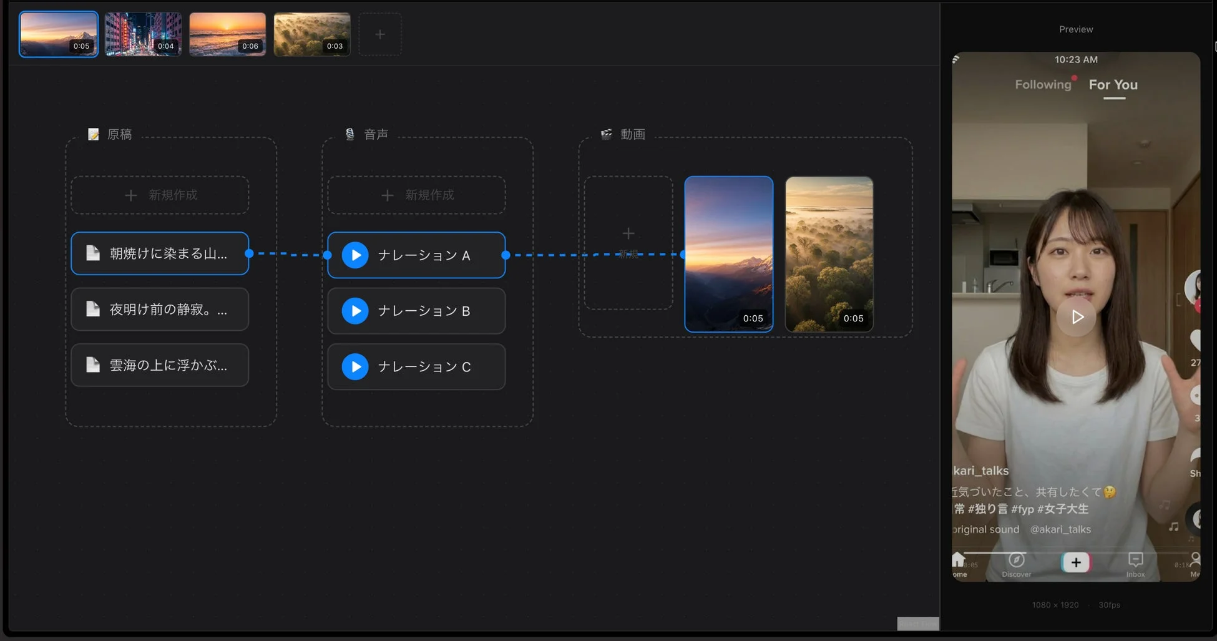Play the ナレーション C audio clip

pos(355,367)
